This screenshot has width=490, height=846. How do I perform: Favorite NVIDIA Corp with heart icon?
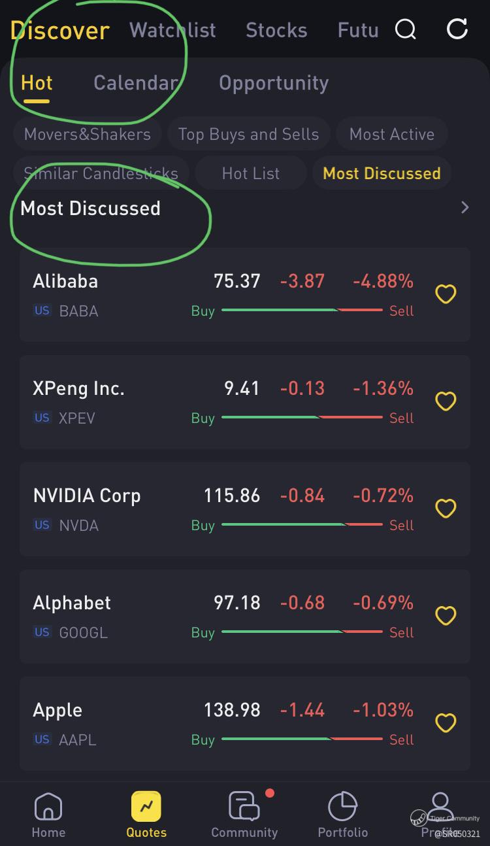click(446, 509)
